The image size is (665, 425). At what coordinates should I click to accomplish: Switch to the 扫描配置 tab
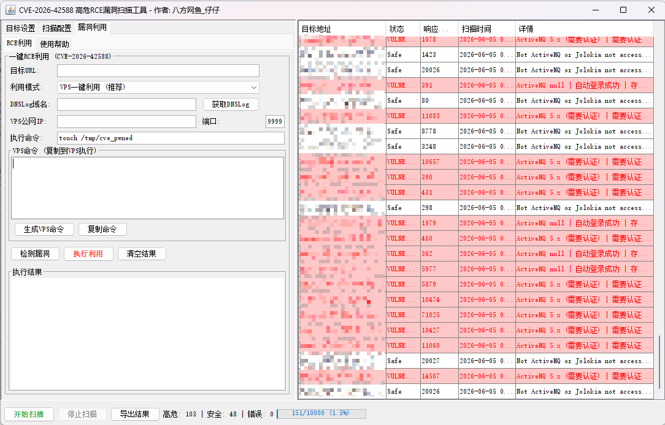click(56, 28)
